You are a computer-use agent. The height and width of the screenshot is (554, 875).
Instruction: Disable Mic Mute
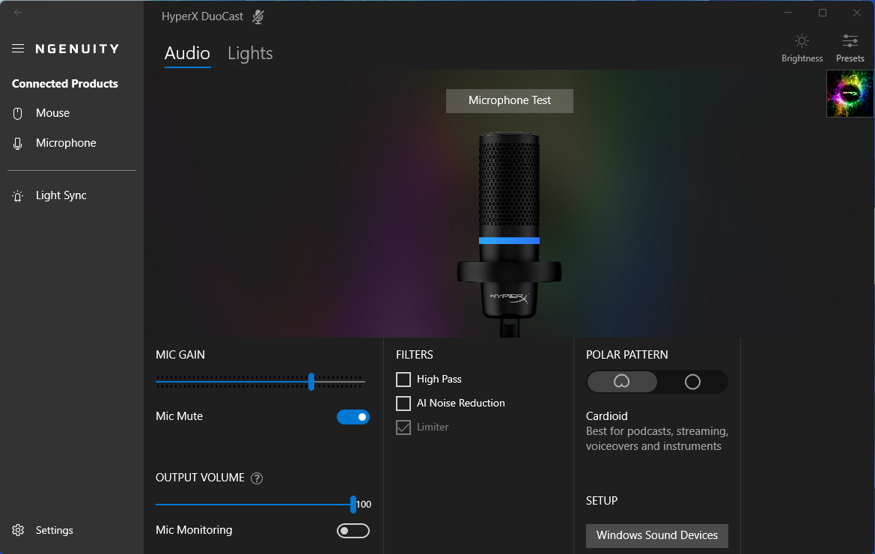(x=353, y=417)
